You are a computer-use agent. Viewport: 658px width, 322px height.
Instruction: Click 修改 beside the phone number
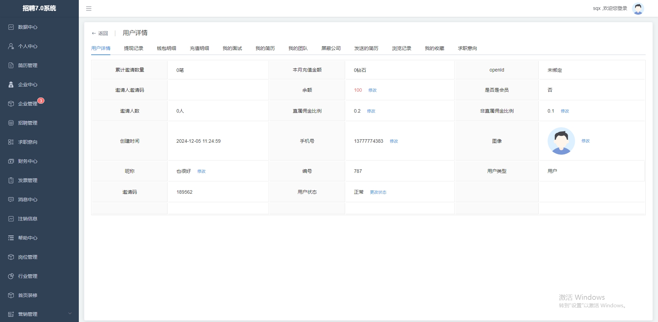pos(394,141)
